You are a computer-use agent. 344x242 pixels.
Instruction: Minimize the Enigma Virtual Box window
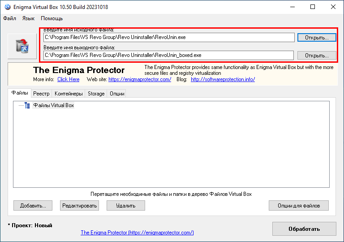pyautogui.click(x=292, y=7)
